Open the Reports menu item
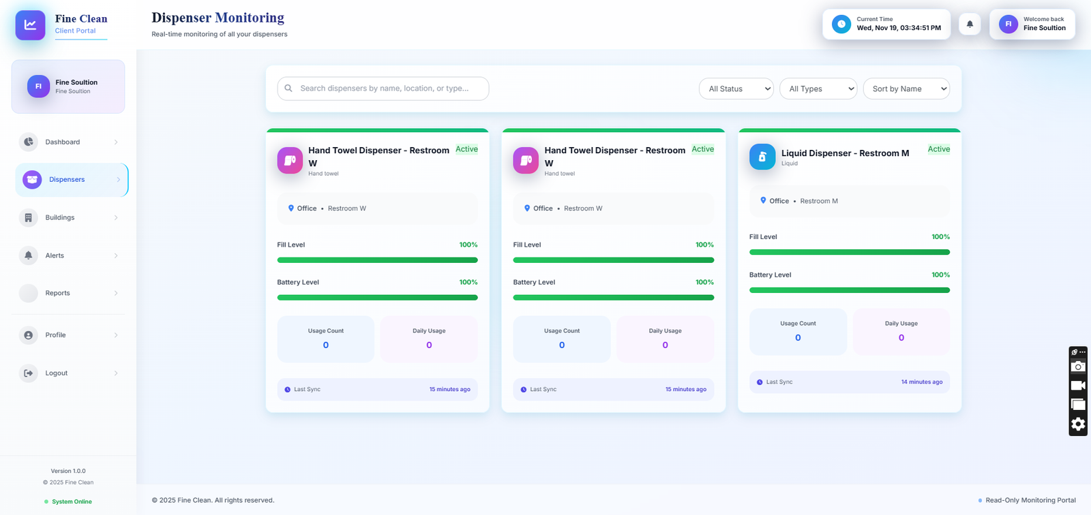1091x515 pixels. pyautogui.click(x=58, y=294)
